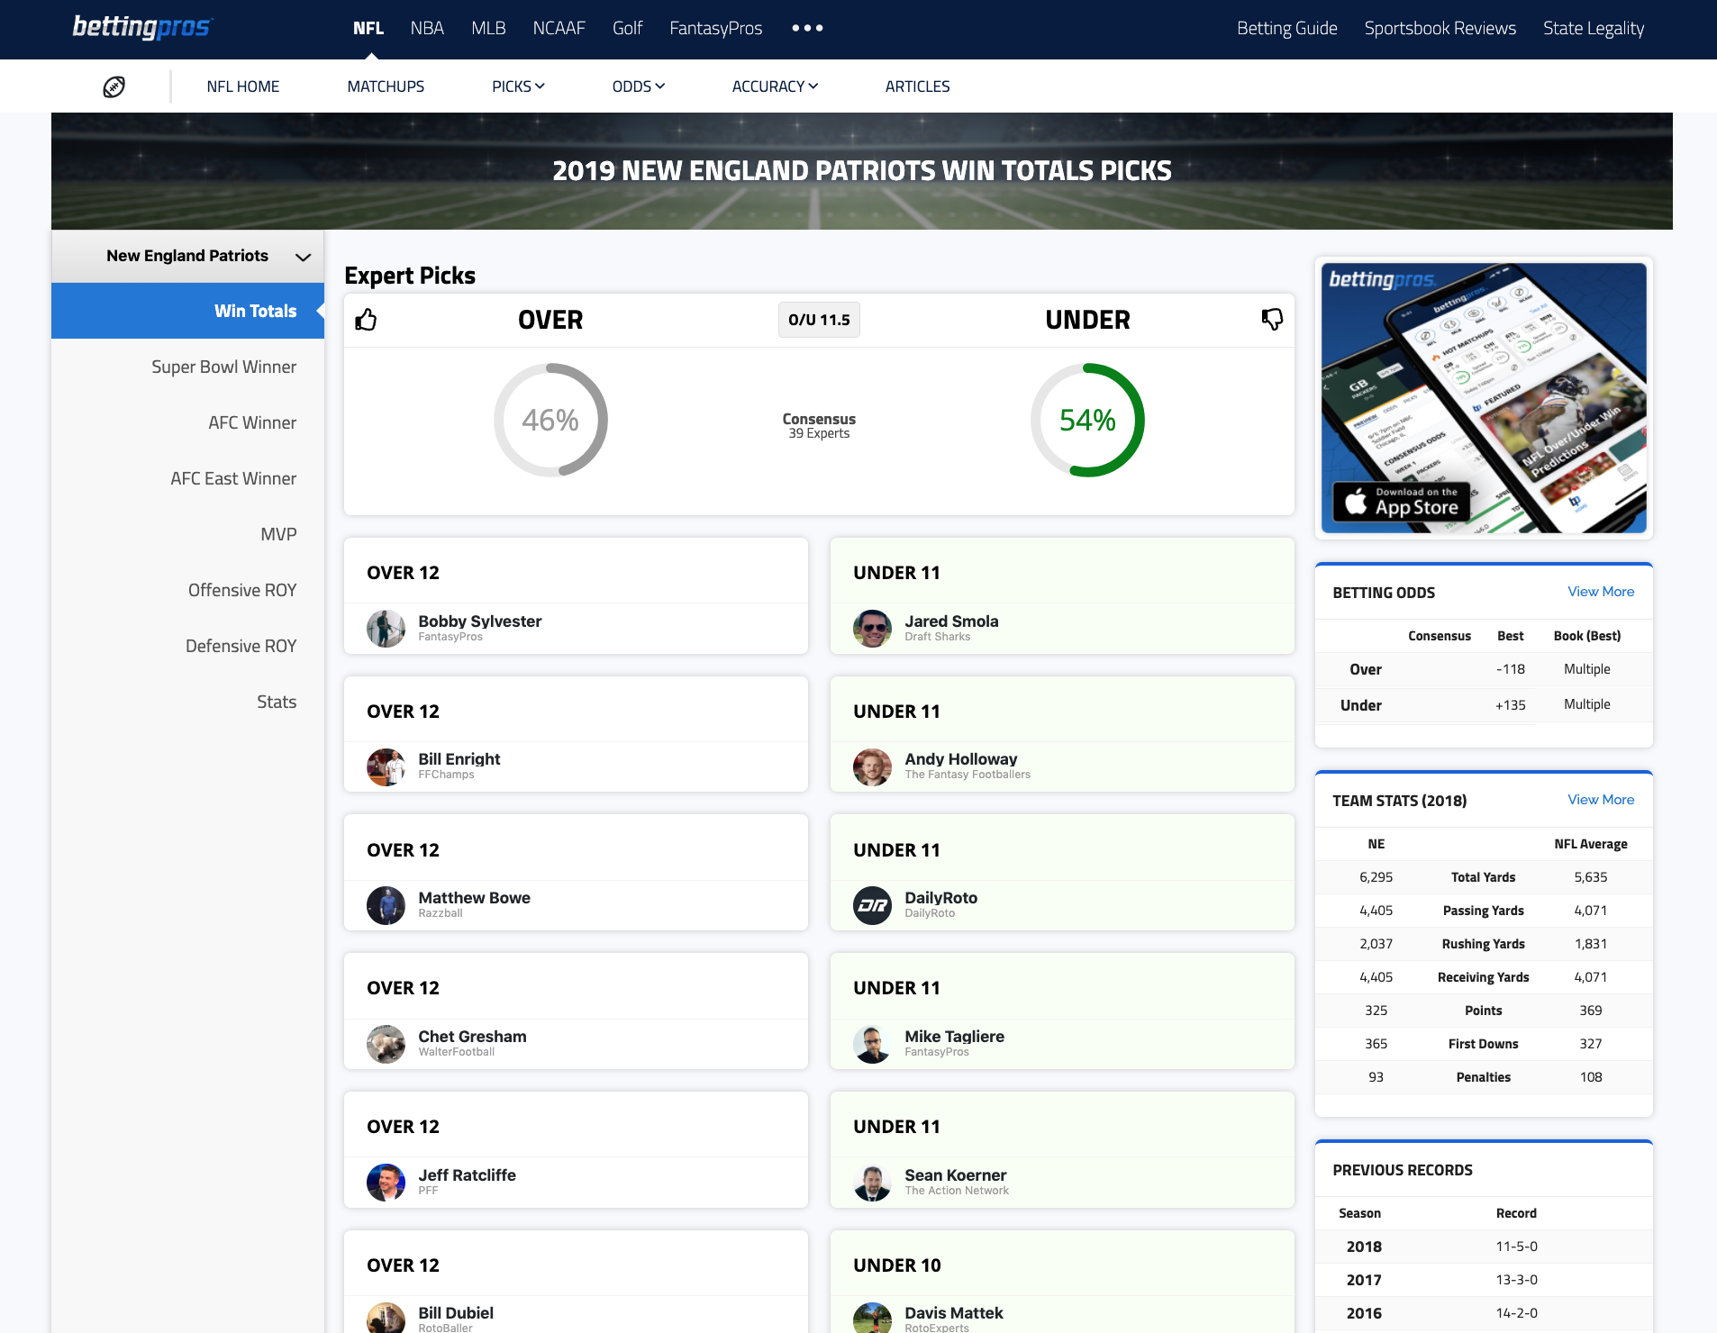
Task: Click Bill Enright's avatar
Action: [x=386, y=767]
